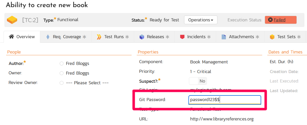Image resolution: width=307 pixels, height=125 pixels.
Task: Select the Author Fred Bloggs radio circle
Action: (x=61, y=64)
